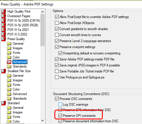Enable Log DSC warnings checkbox
The width and height of the screenshot is (142, 124).
pos(60,105)
